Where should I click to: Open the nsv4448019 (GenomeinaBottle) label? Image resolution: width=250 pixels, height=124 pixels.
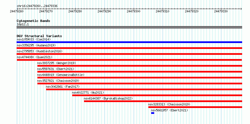[61, 75]
